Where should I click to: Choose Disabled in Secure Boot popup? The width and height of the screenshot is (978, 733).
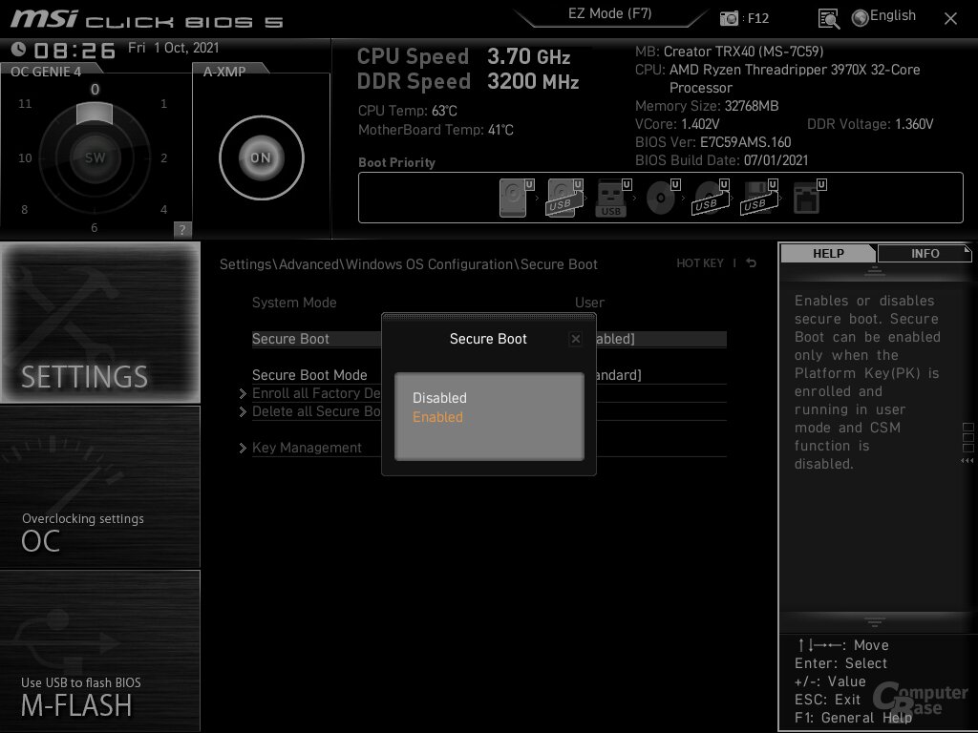[439, 398]
